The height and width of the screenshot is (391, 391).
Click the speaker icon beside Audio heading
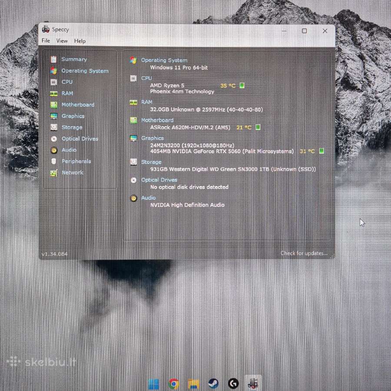click(133, 198)
